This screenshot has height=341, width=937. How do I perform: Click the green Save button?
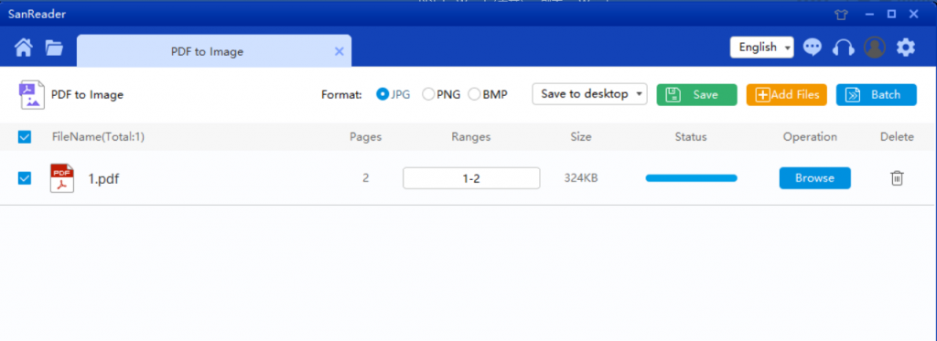(696, 94)
